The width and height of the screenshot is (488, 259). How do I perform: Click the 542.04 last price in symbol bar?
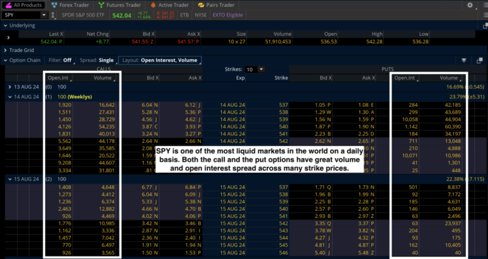tap(121, 15)
